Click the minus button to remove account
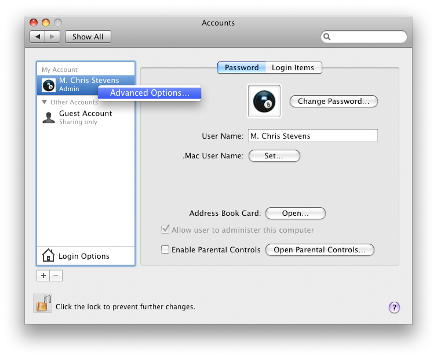This screenshot has width=437, height=358. click(x=56, y=276)
